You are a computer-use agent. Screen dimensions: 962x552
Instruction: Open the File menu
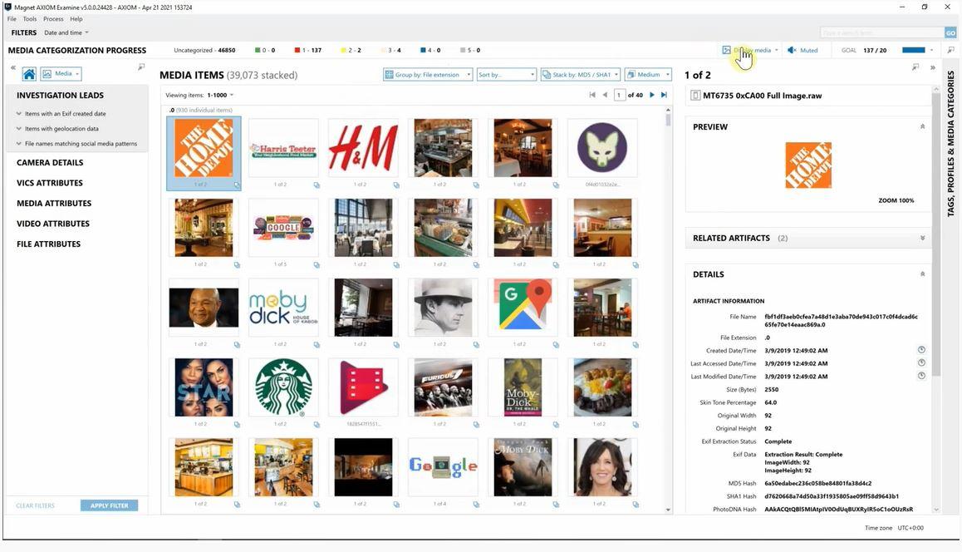[12, 19]
